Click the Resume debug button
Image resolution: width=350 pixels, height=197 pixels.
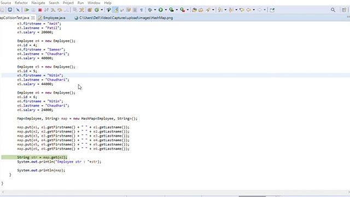tap(27, 10)
